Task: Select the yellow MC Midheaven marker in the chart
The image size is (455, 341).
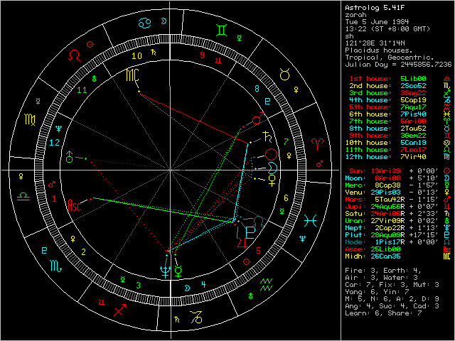Action: (x=132, y=75)
